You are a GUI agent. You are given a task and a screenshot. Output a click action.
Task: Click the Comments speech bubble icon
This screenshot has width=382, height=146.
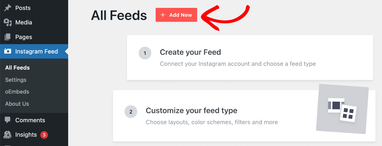click(x=8, y=120)
